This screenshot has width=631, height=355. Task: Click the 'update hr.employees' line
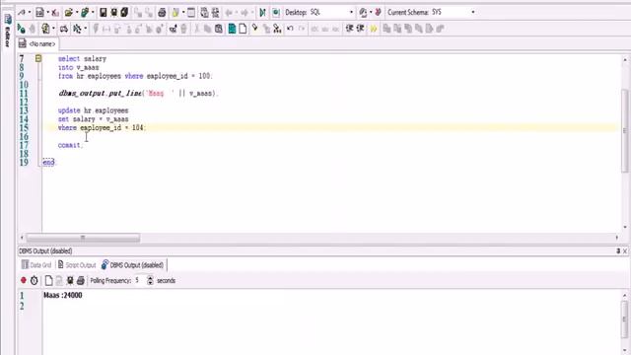point(93,110)
